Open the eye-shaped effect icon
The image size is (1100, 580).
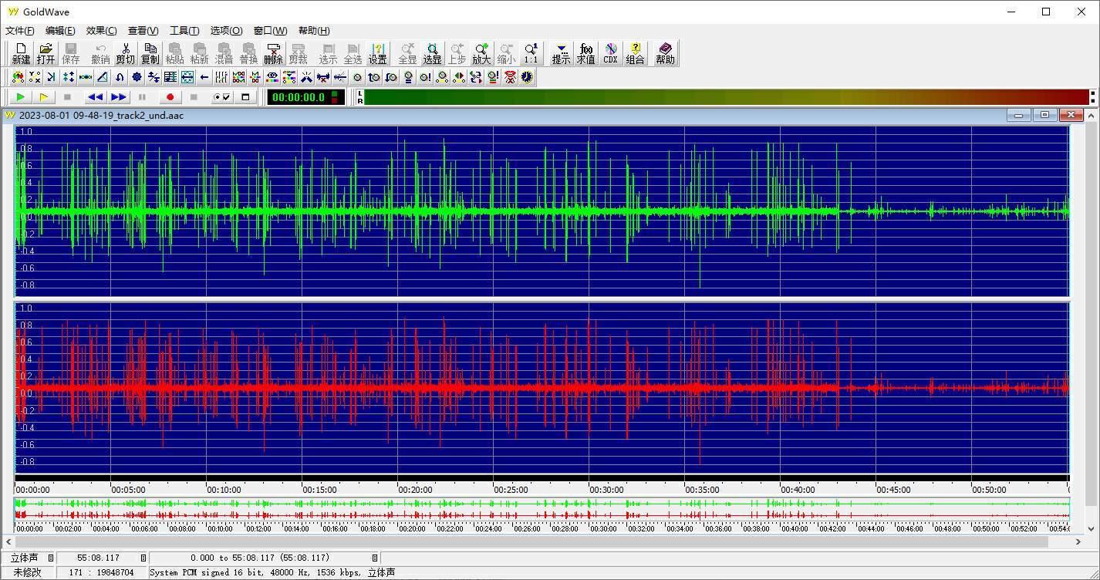pyautogui.click(x=272, y=77)
